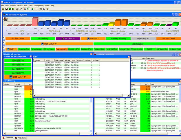Image resolution: width=181 pixels, height=140 pixels.
Task: Open the Configuration menu
Action: [39, 5]
